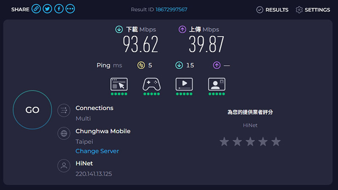Open more share options icon

[x=70, y=9]
